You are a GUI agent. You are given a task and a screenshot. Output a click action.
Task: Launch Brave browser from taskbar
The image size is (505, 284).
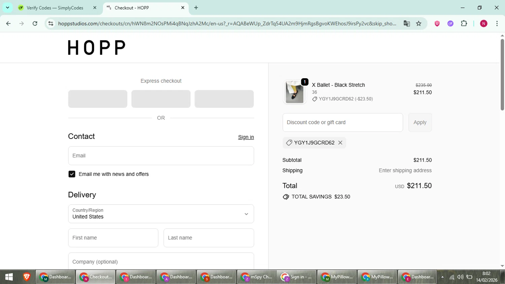[27, 277]
